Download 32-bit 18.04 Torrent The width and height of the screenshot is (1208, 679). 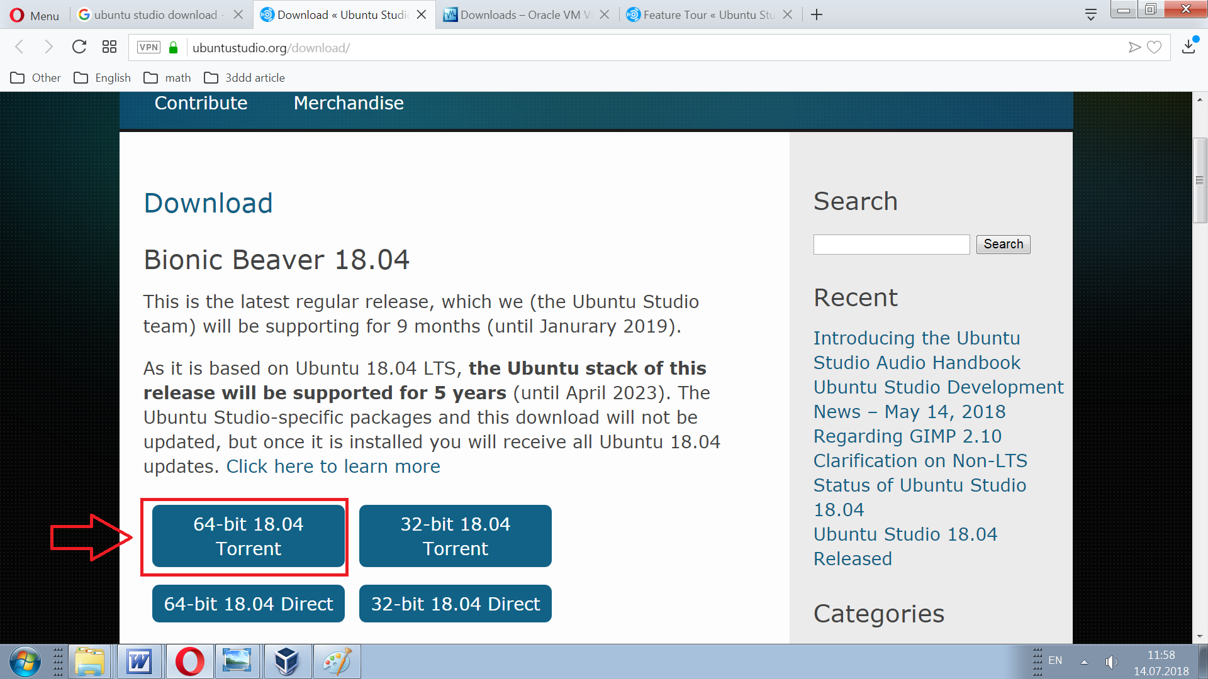coord(456,536)
